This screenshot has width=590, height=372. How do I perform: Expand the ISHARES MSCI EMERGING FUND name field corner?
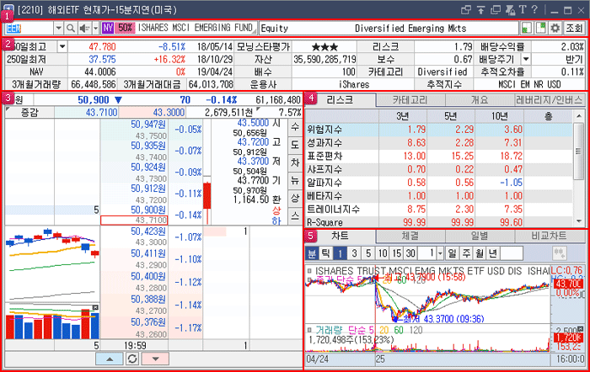tap(255, 32)
